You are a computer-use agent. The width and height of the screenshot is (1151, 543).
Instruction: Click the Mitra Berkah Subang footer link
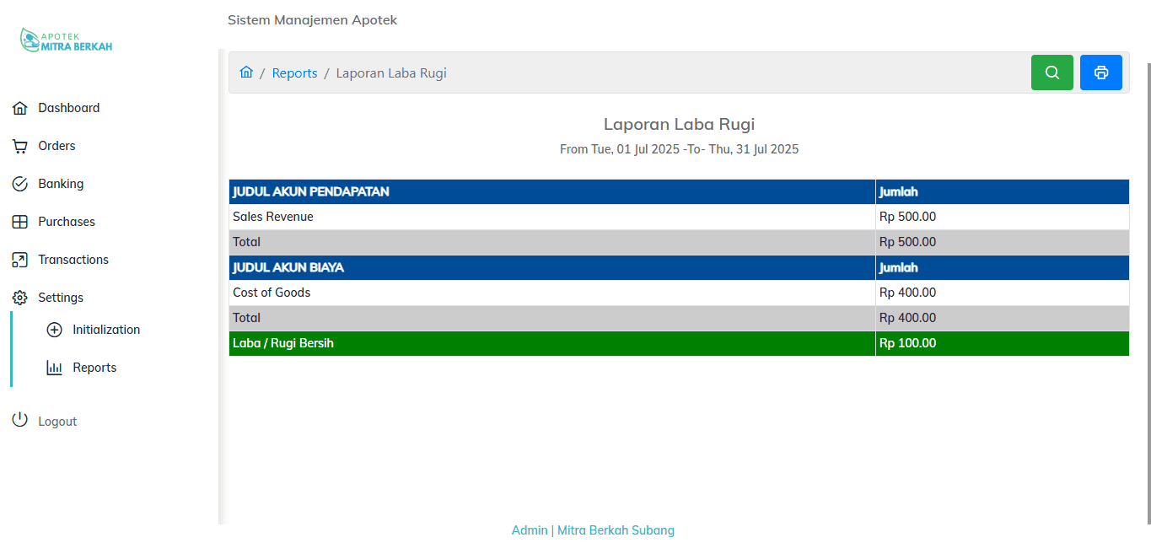click(x=616, y=530)
